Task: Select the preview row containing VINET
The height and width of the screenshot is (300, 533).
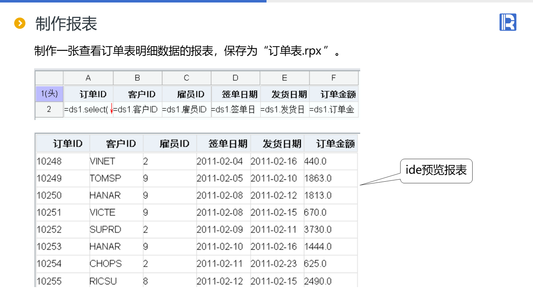Action: tap(167, 161)
